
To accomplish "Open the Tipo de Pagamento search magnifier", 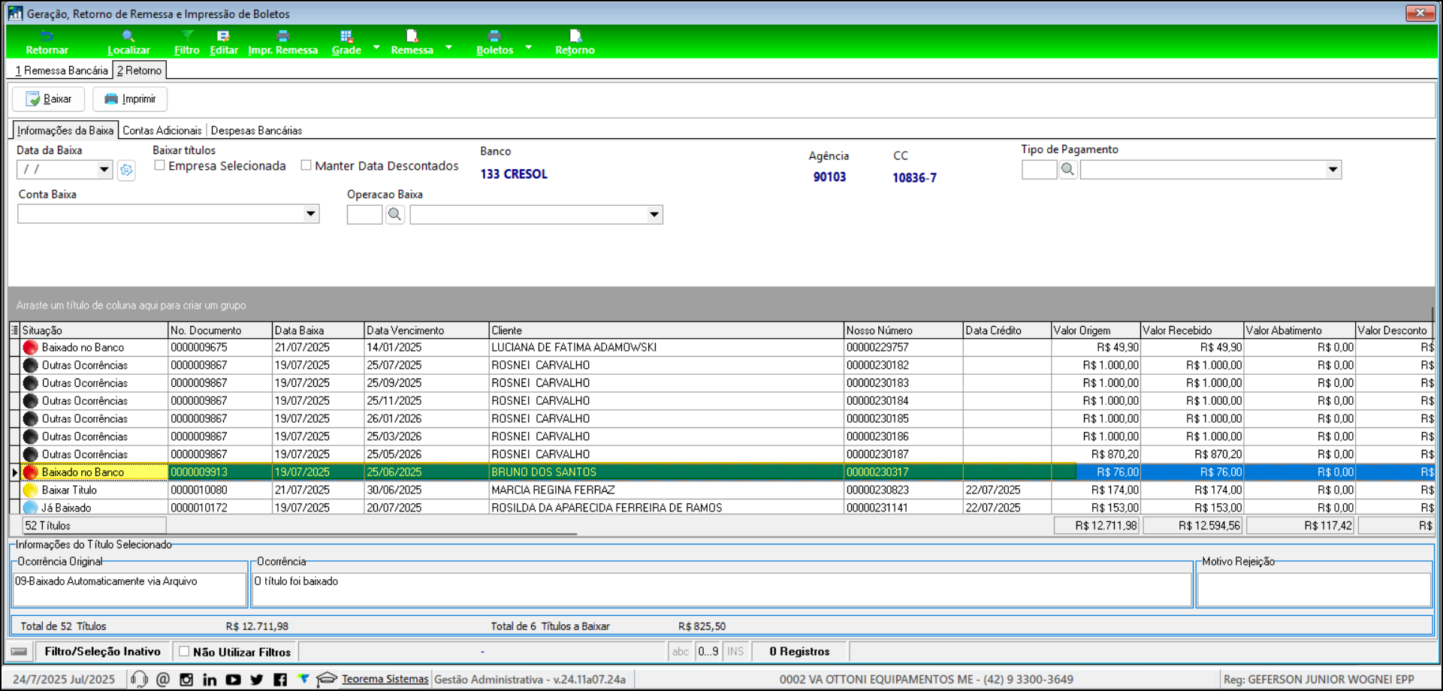I will [1067, 170].
